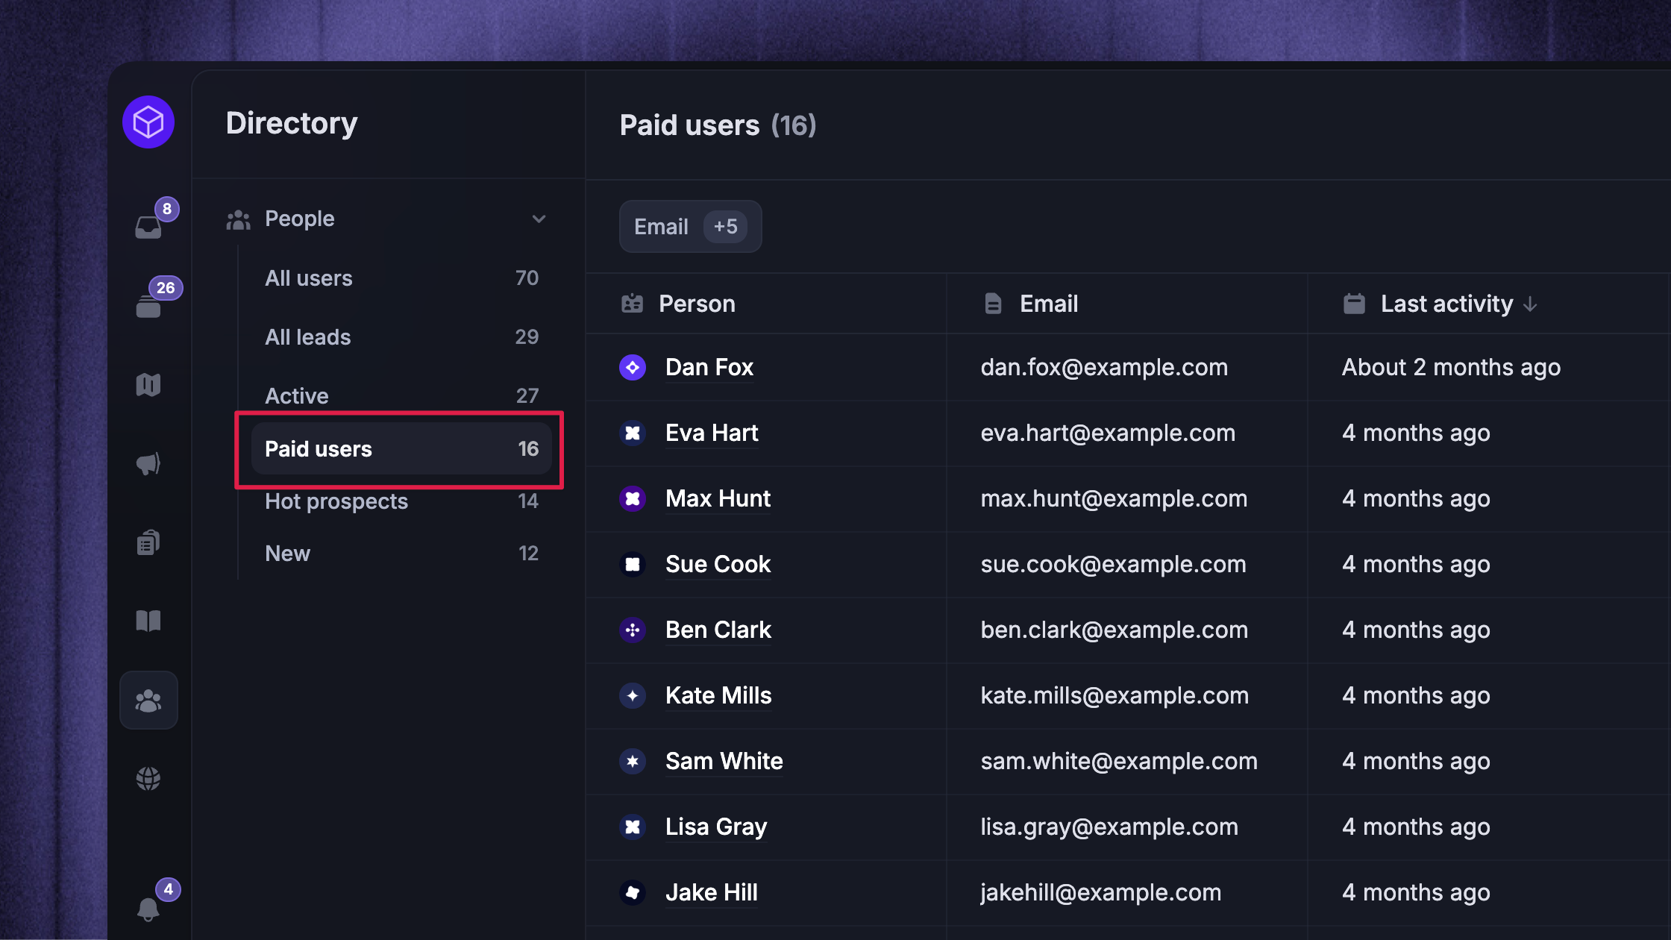The height and width of the screenshot is (940, 1671).
Task: Select the people directory icon in the sidebar
Action: (148, 700)
